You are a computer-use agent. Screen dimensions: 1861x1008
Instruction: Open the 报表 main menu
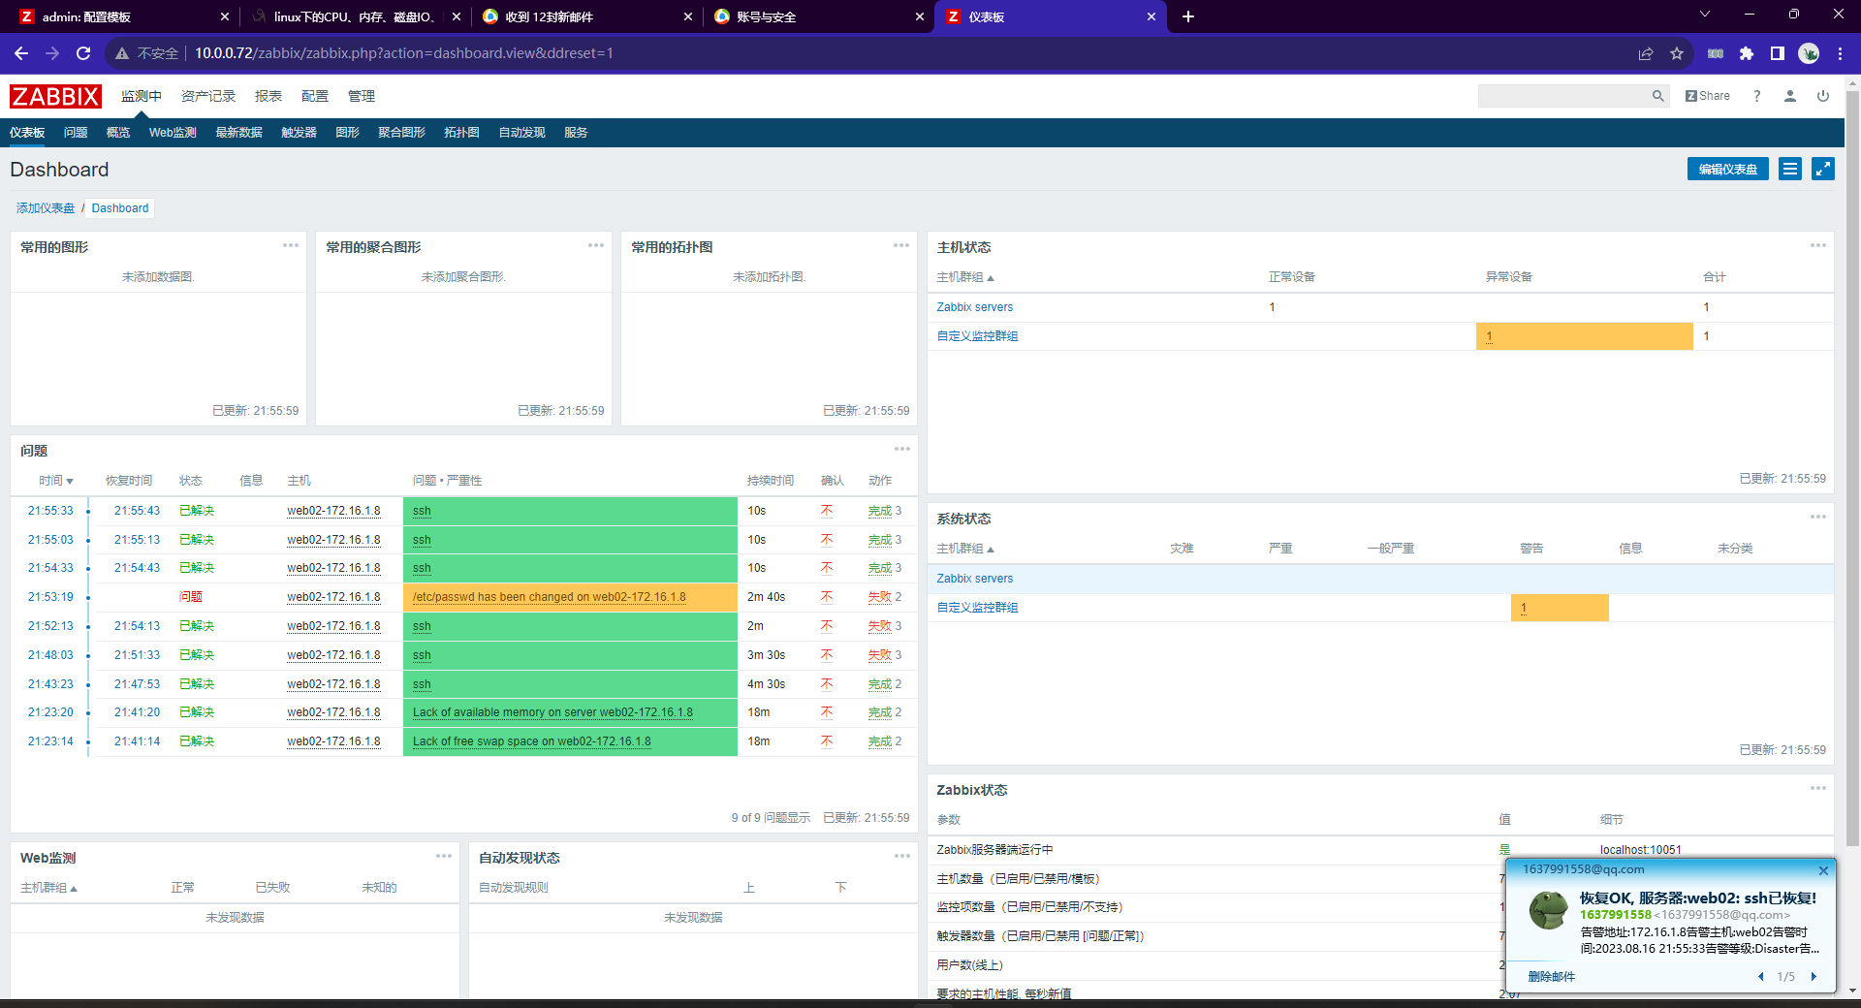268,96
